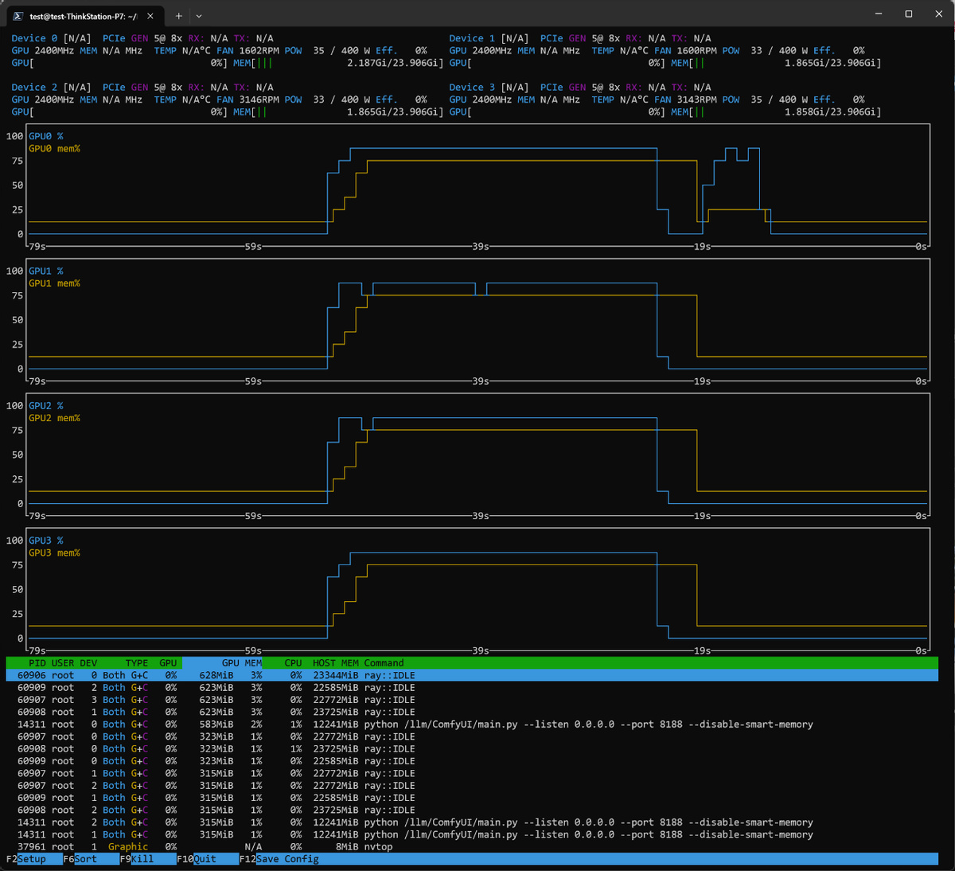This screenshot has height=871, width=955.
Task: Click FAN 1600RPM reading for Device 1
Action: [685, 51]
